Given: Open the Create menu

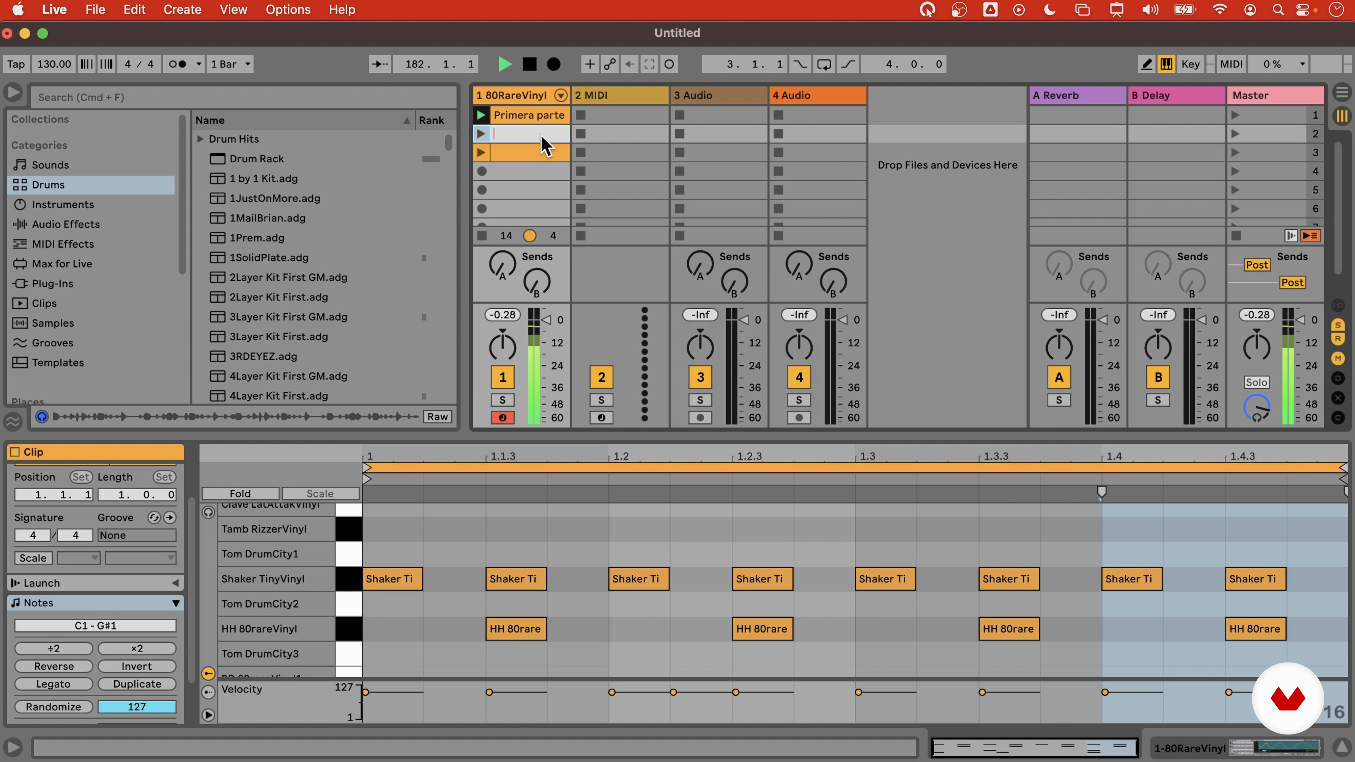Looking at the screenshot, I should click(182, 10).
